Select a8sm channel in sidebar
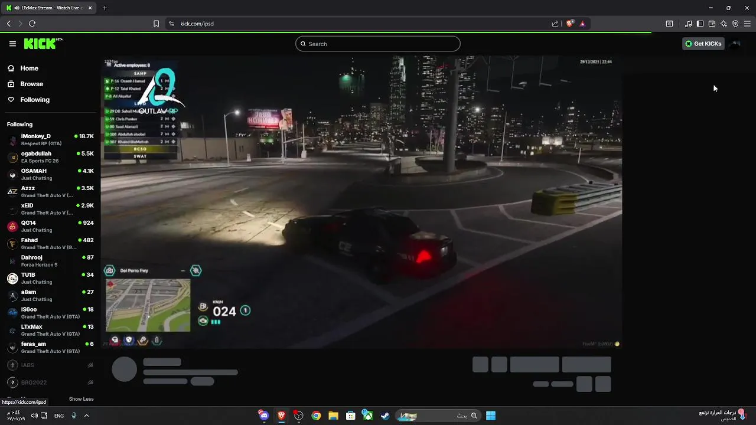 (50, 296)
